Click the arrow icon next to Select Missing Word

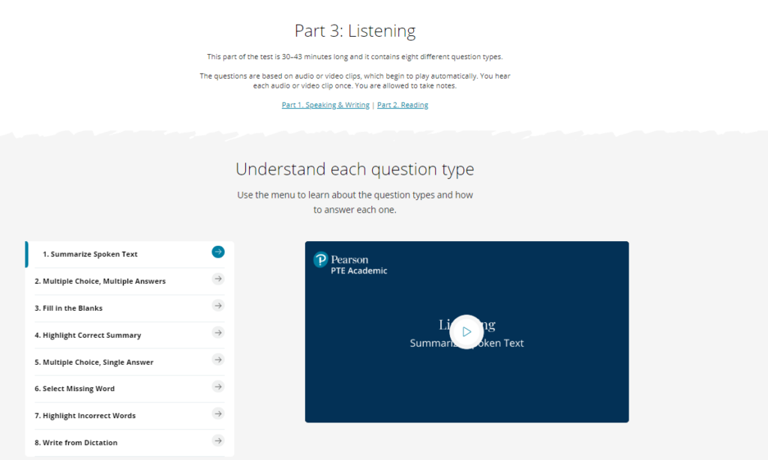pyautogui.click(x=217, y=387)
